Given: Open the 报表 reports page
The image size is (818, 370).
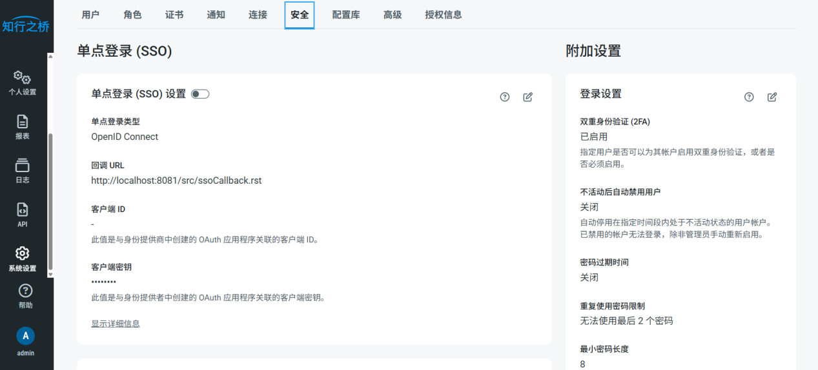Looking at the screenshot, I should pos(22,126).
